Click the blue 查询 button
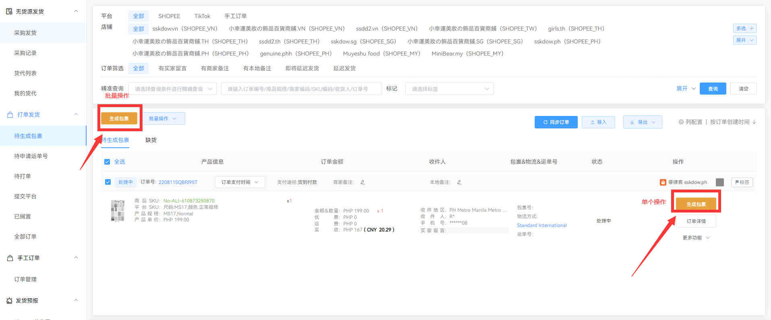 713,89
